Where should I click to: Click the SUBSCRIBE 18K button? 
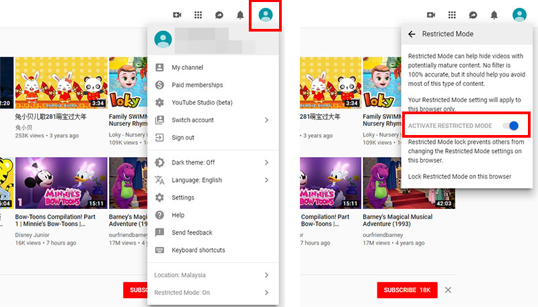[407, 290]
